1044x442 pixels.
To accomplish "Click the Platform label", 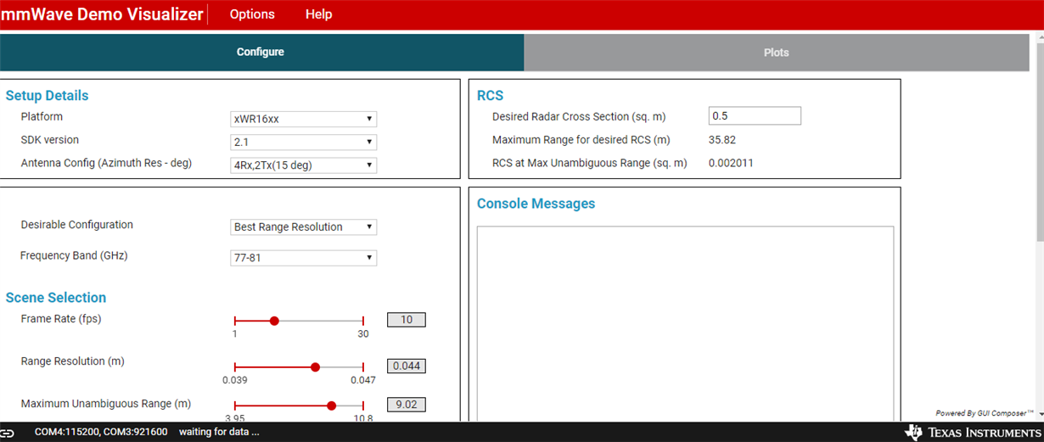I will (x=42, y=117).
